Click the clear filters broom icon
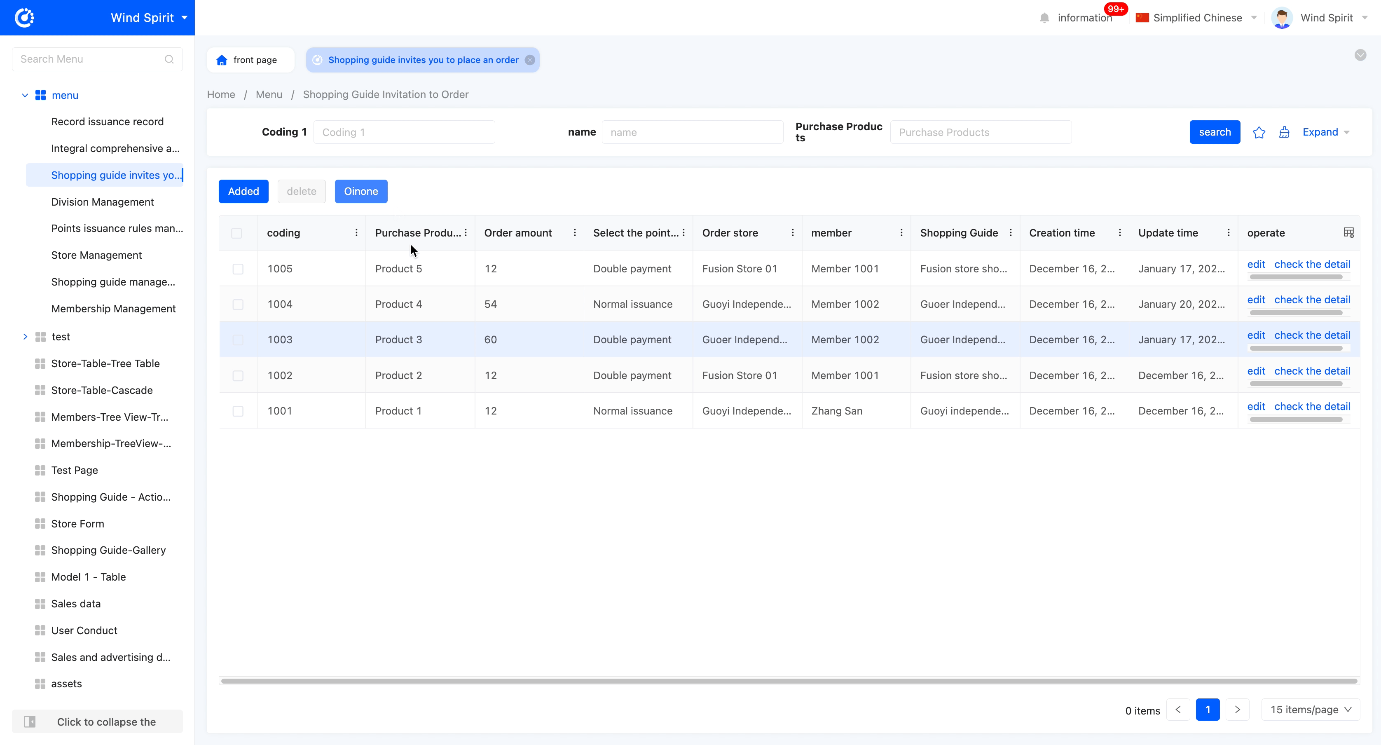Screen dimensions: 1381x745 [1284, 133]
